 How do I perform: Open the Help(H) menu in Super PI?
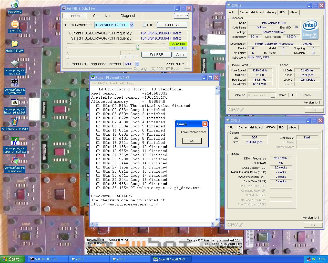[132, 83]
